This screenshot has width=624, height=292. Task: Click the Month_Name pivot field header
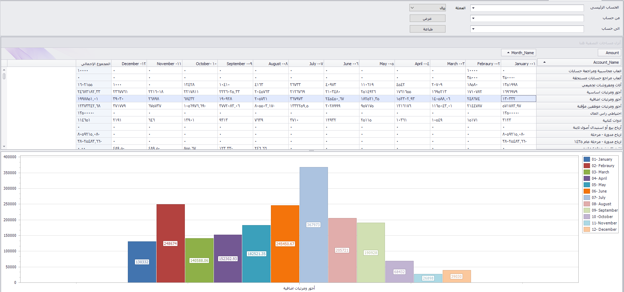pyautogui.click(x=519, y=53)
